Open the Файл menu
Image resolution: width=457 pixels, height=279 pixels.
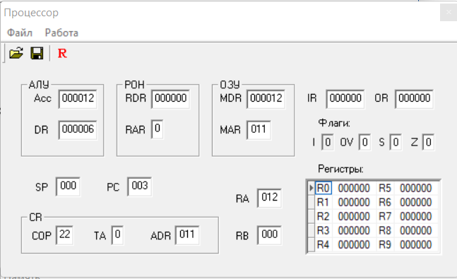click(20, 32)
